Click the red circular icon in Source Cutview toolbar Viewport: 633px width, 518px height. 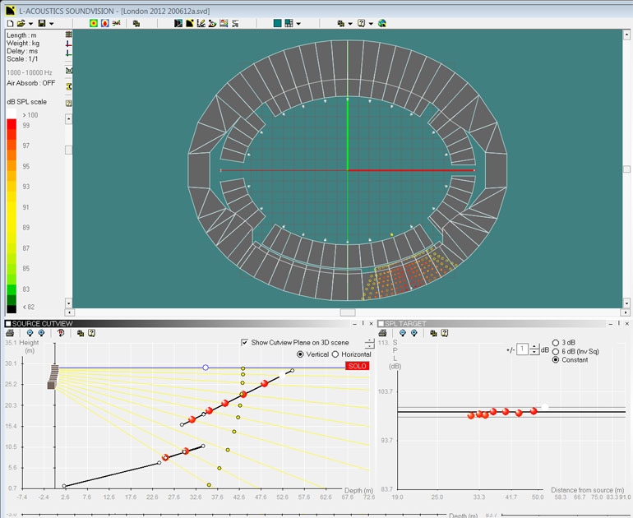61,333
